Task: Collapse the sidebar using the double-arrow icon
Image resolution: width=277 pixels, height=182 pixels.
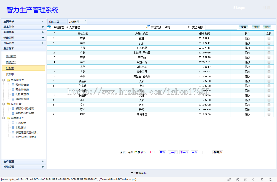Action: (x=43, y=21)
